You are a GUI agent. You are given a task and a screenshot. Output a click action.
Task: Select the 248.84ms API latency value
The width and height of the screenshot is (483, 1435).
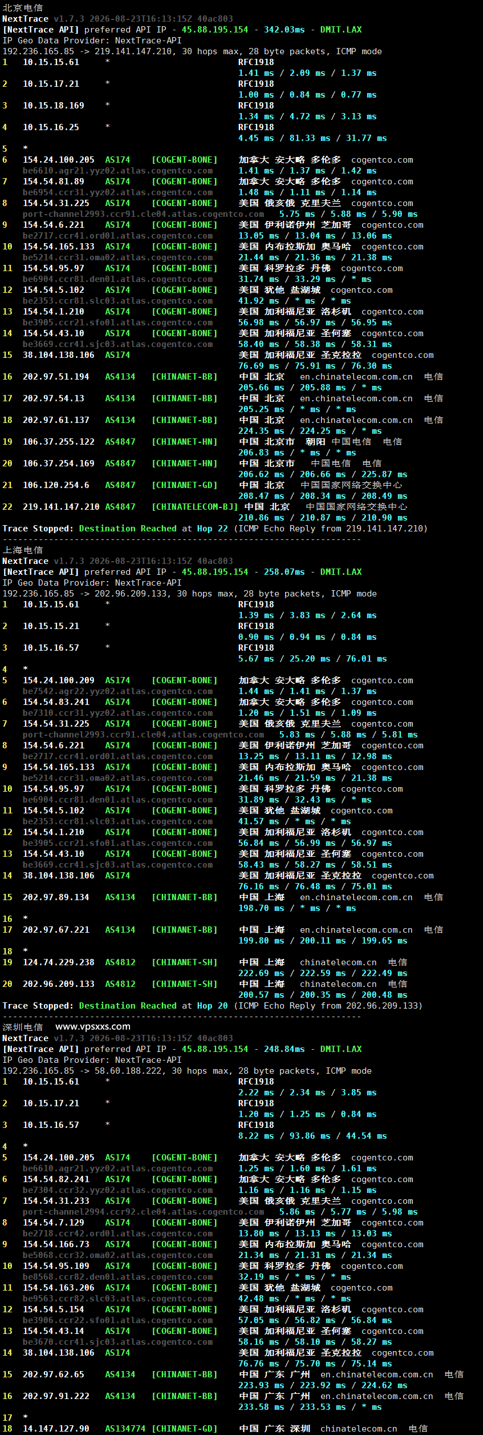(284, 1049)
